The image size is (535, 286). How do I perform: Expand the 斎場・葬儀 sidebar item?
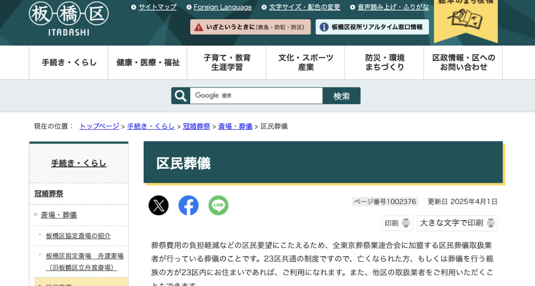click(x=58, y=215)
